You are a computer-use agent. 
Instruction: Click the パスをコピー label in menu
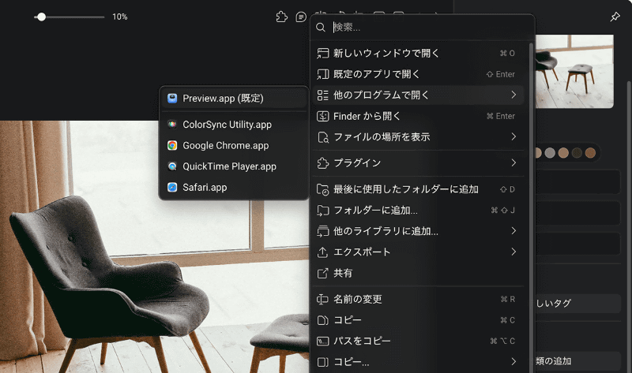coord(362,341)
